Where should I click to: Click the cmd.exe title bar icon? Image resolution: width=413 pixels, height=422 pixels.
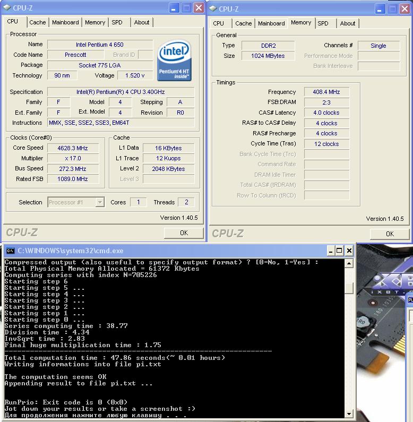[x=10, y=251]
